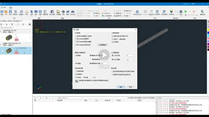Adjust the simulation speed slider handle
Image resolution: width=209 pixels, height=117 pixels.
(186, 15)
